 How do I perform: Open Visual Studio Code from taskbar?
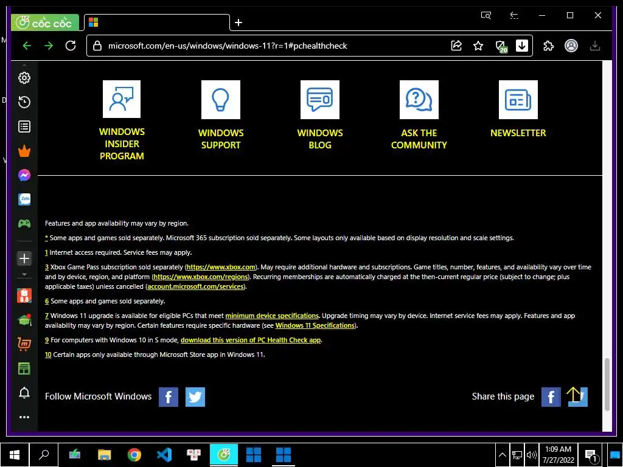(164, 455)
